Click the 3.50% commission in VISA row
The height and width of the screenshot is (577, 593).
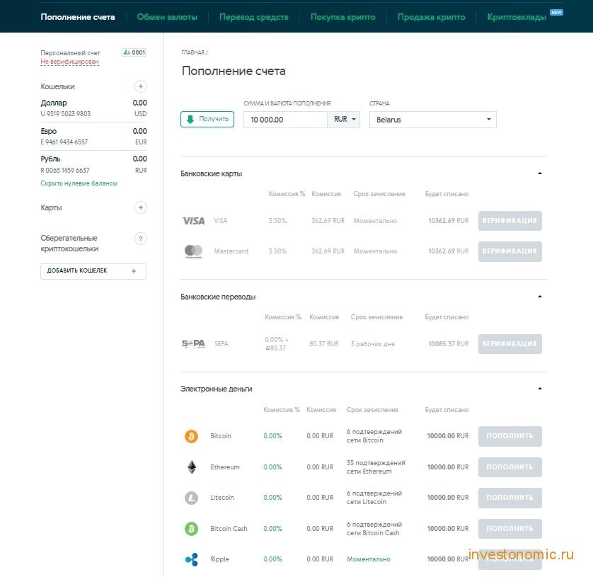[x=277, y=221]
